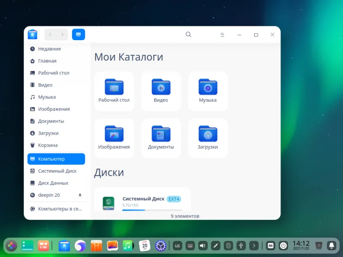The height and width of the screenshot is (257, 343).
Task: Go back with the left arrow
Action: (50, 35)
